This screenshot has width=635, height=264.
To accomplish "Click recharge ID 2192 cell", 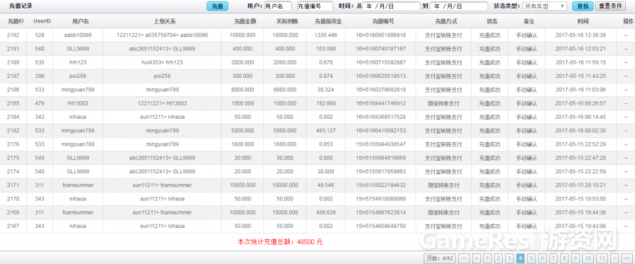I will [13, 35].
